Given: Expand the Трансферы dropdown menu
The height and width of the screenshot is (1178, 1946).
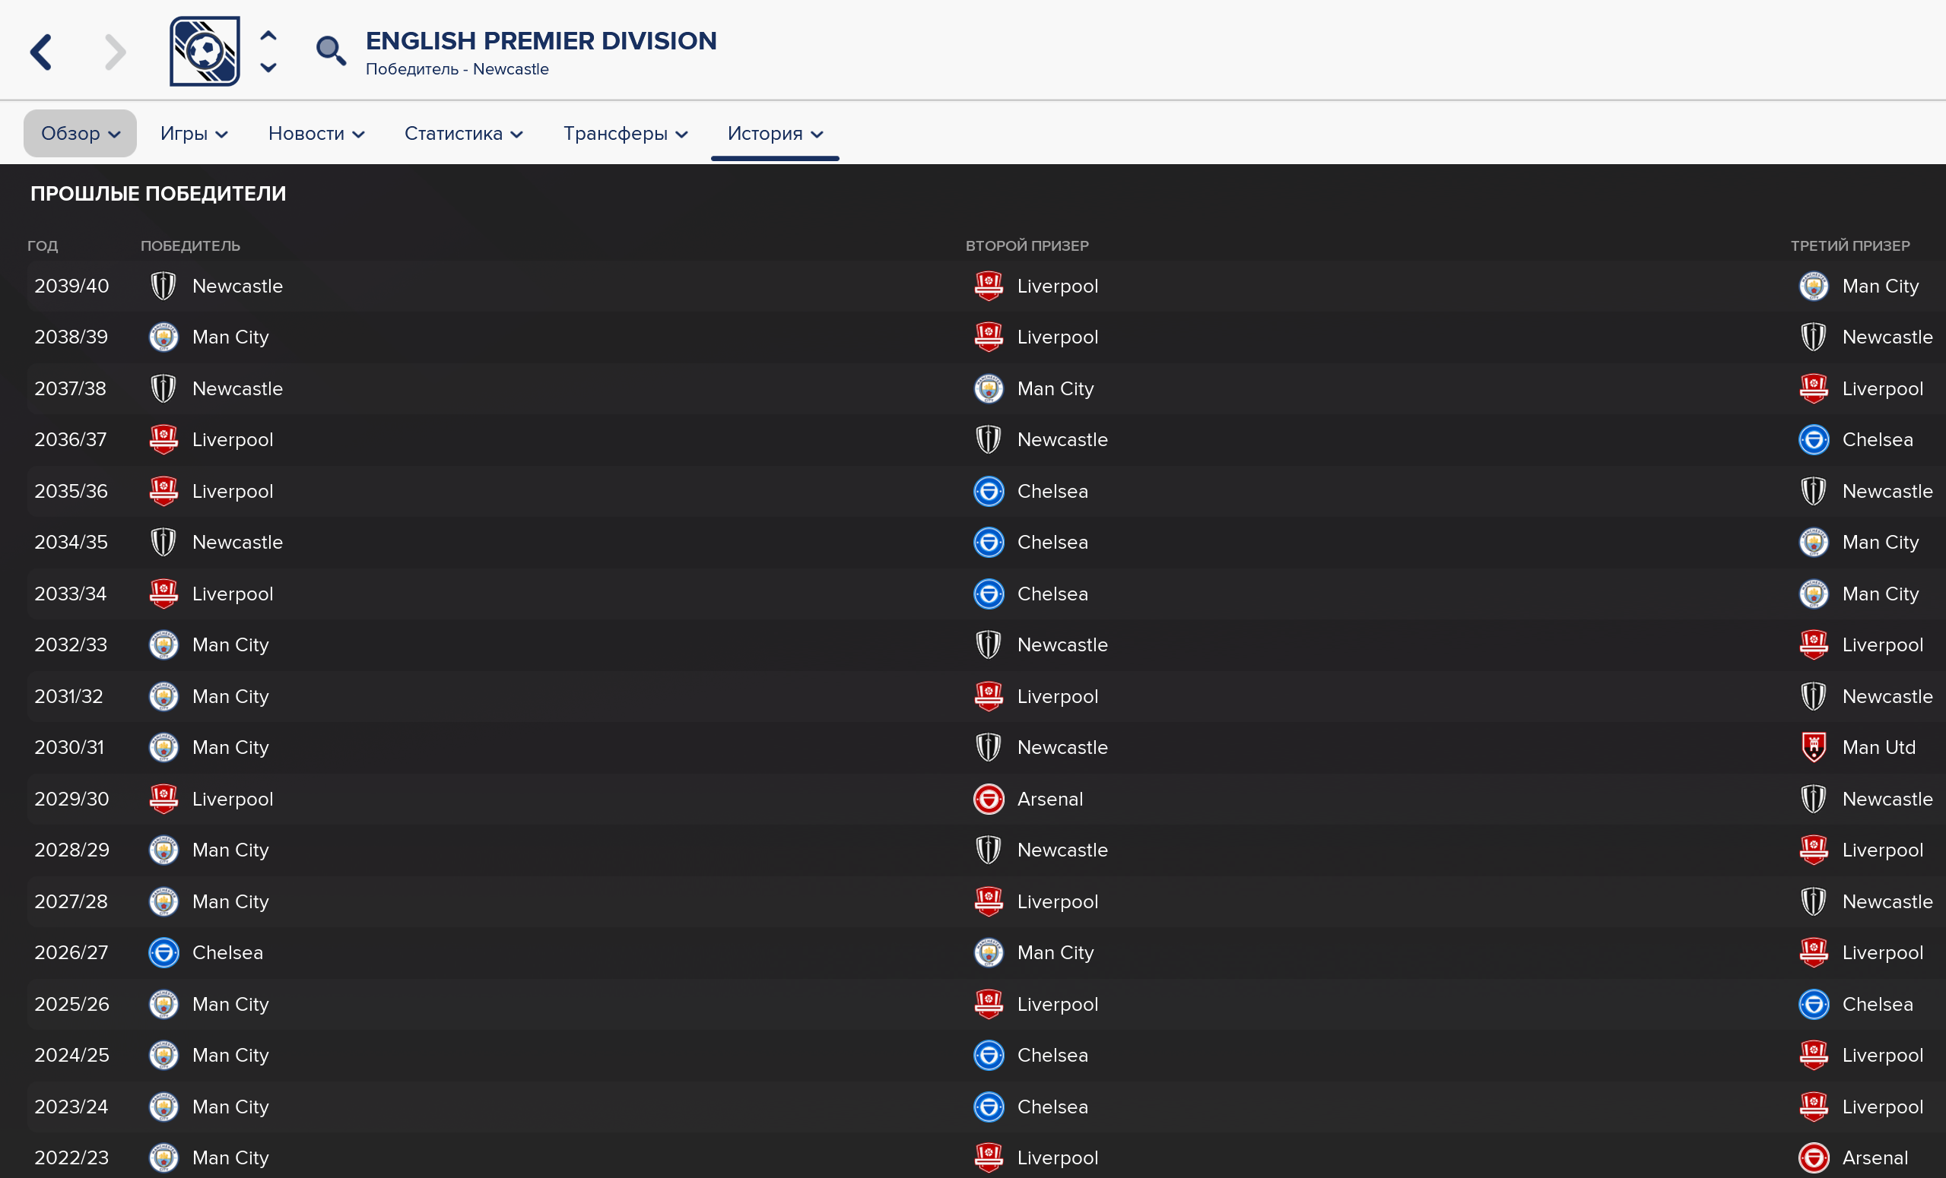Looking at the screenshot, I should (x=626, y=134).
